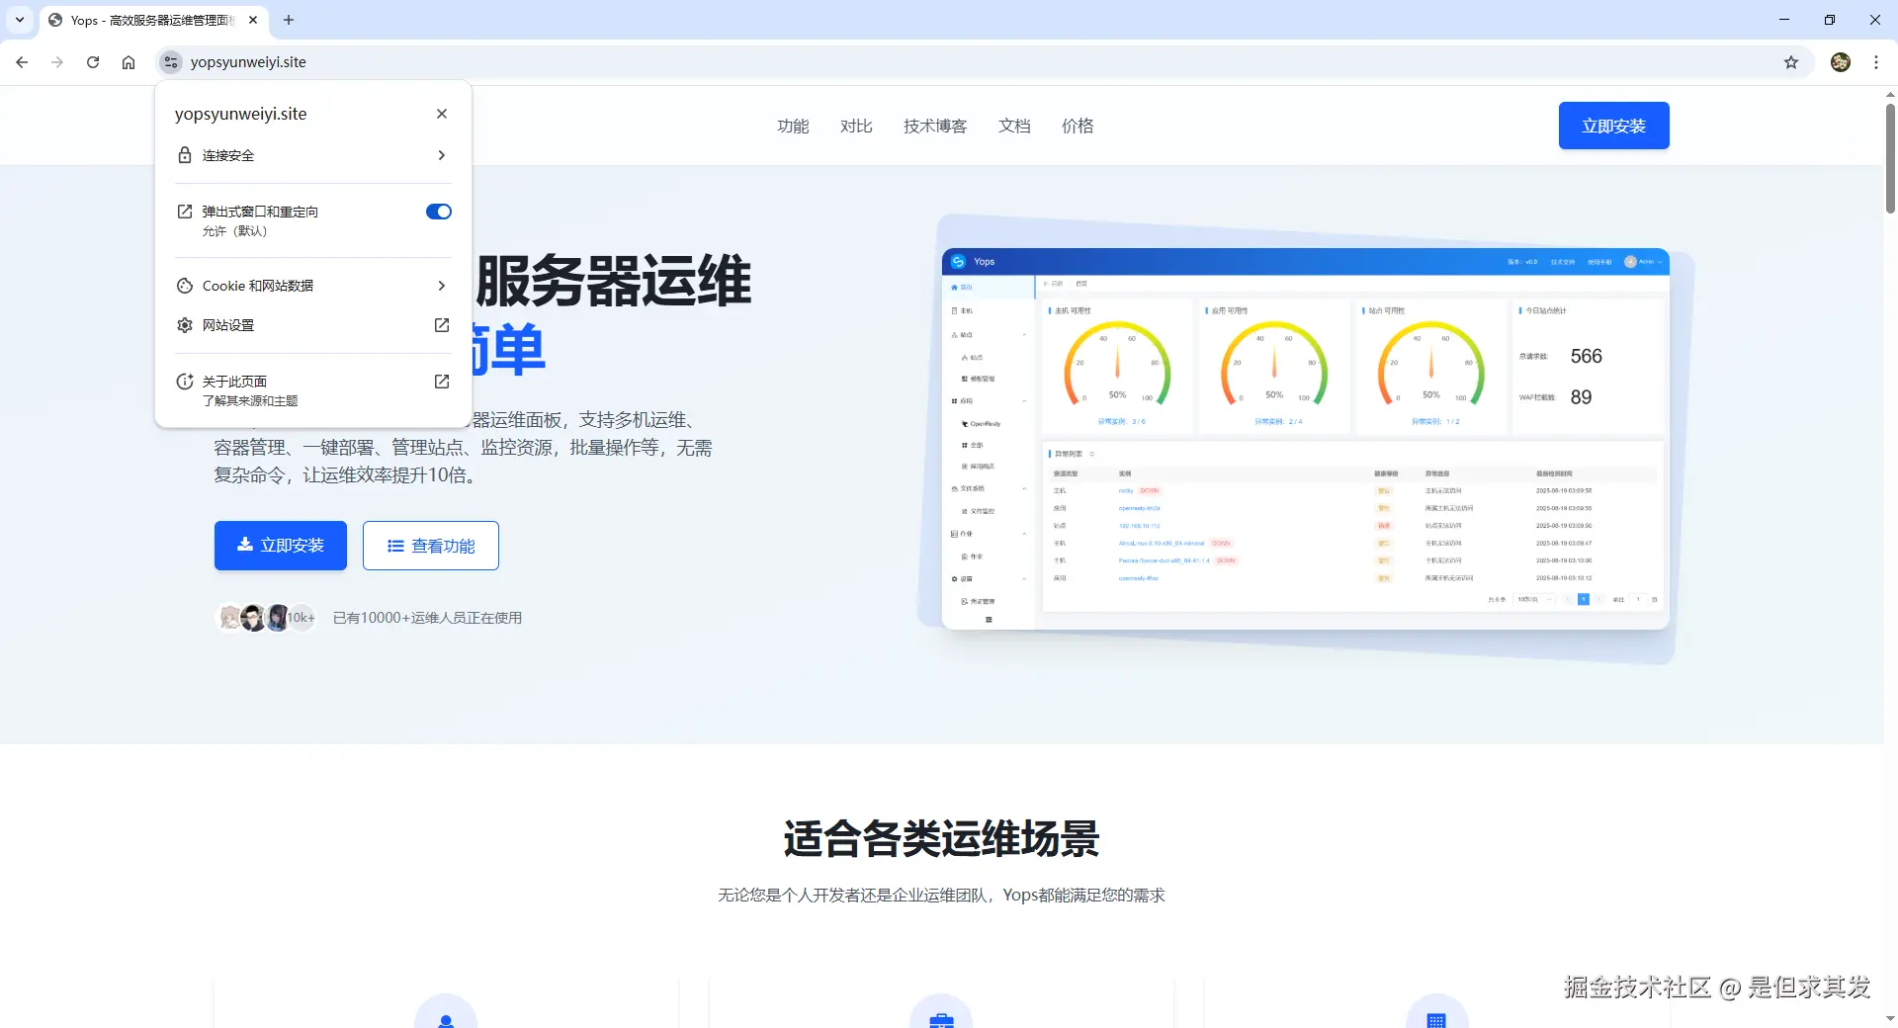This screenshot has width=1898, height=1028.
Task: Click the 查看功能 button
Action: [430, 545]
